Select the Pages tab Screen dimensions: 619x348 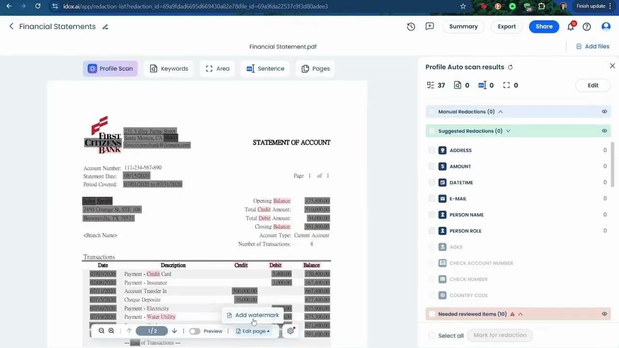pos(315,69)
